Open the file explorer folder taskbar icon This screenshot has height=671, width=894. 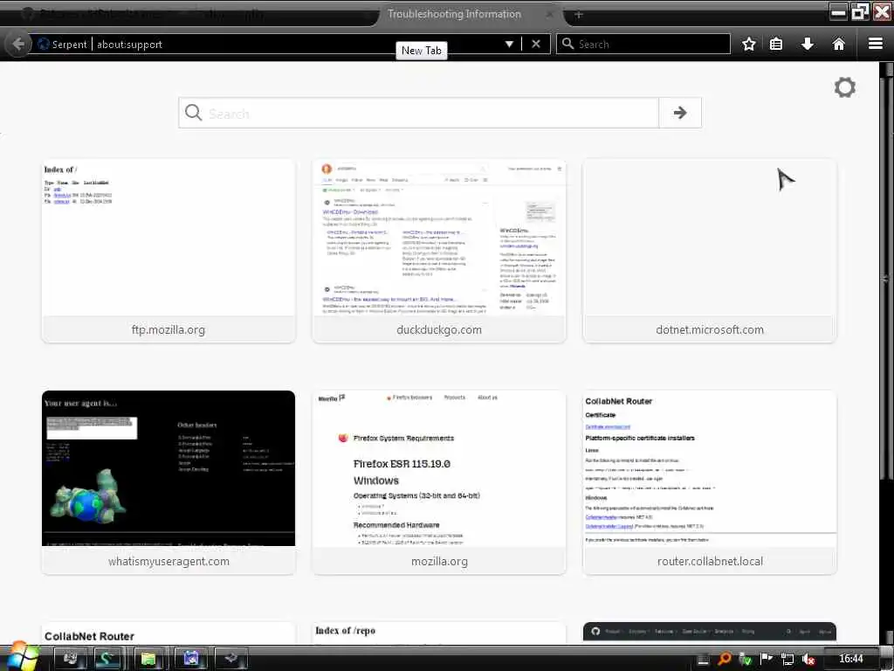[x=148, y=659]
